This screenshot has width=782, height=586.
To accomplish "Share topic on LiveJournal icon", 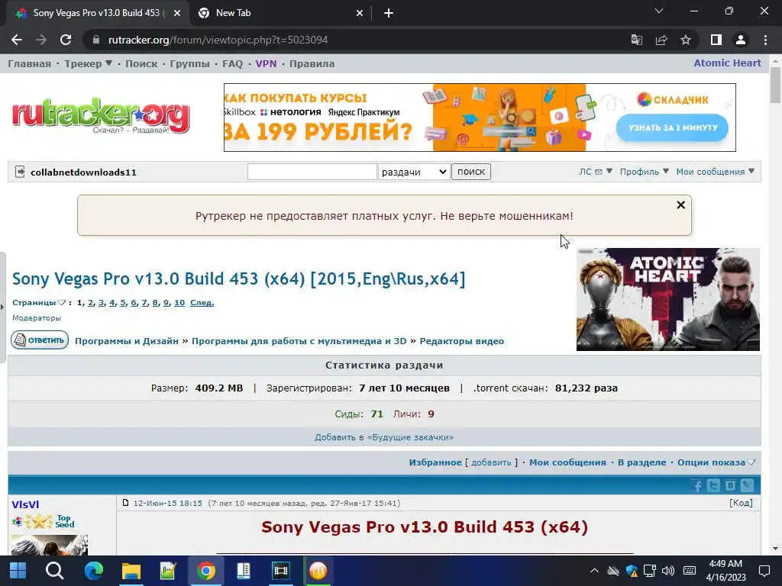I will tap(747, 485).
